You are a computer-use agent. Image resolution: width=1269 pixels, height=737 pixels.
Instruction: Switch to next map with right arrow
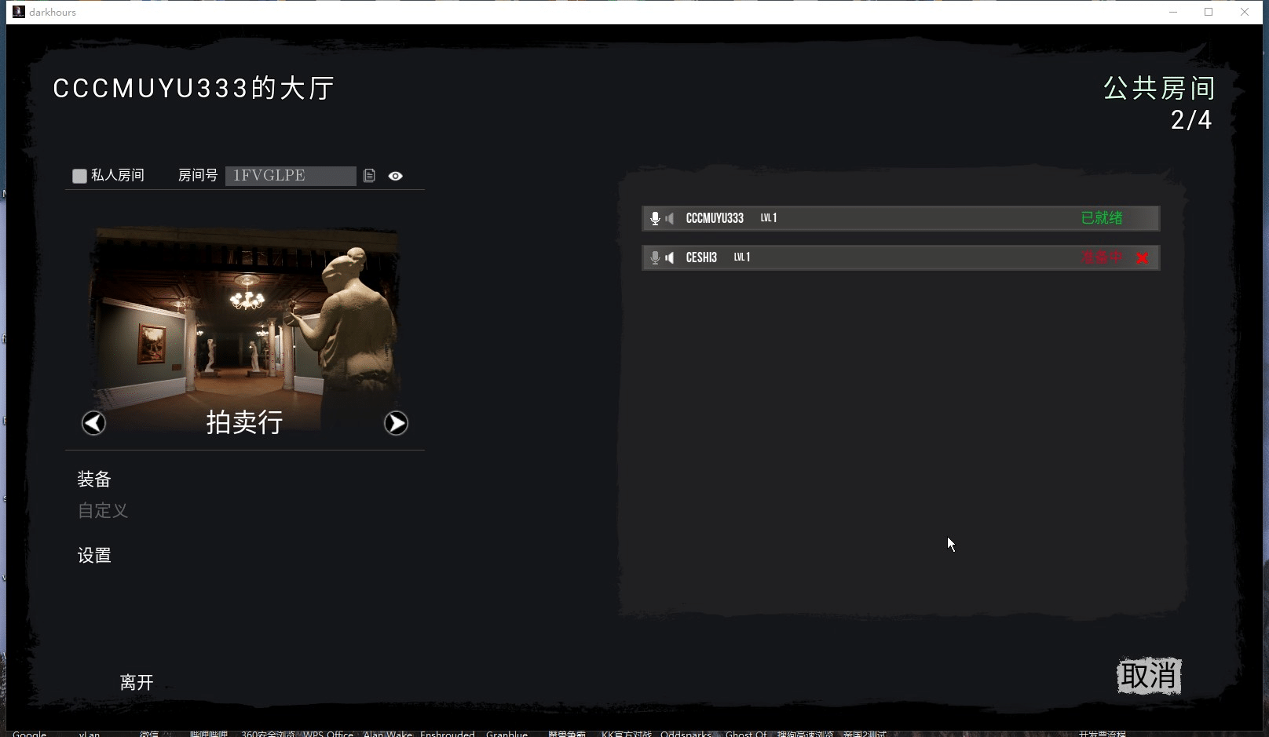396,423
